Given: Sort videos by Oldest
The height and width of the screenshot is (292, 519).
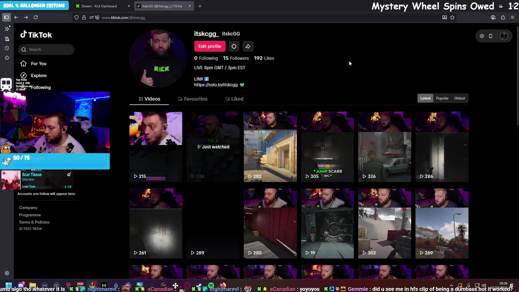Looking at the screenshot, I should point(459,98).
